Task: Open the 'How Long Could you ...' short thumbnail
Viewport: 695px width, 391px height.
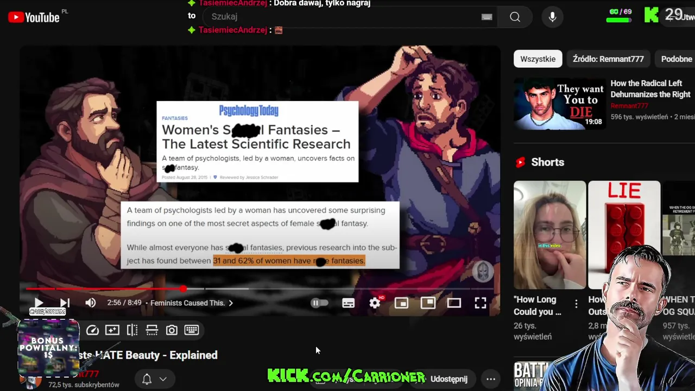Action: click(x=549, y=235)
